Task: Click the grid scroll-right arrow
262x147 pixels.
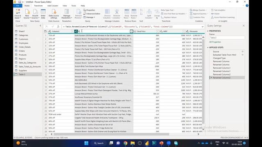Action: pos(198,134)
